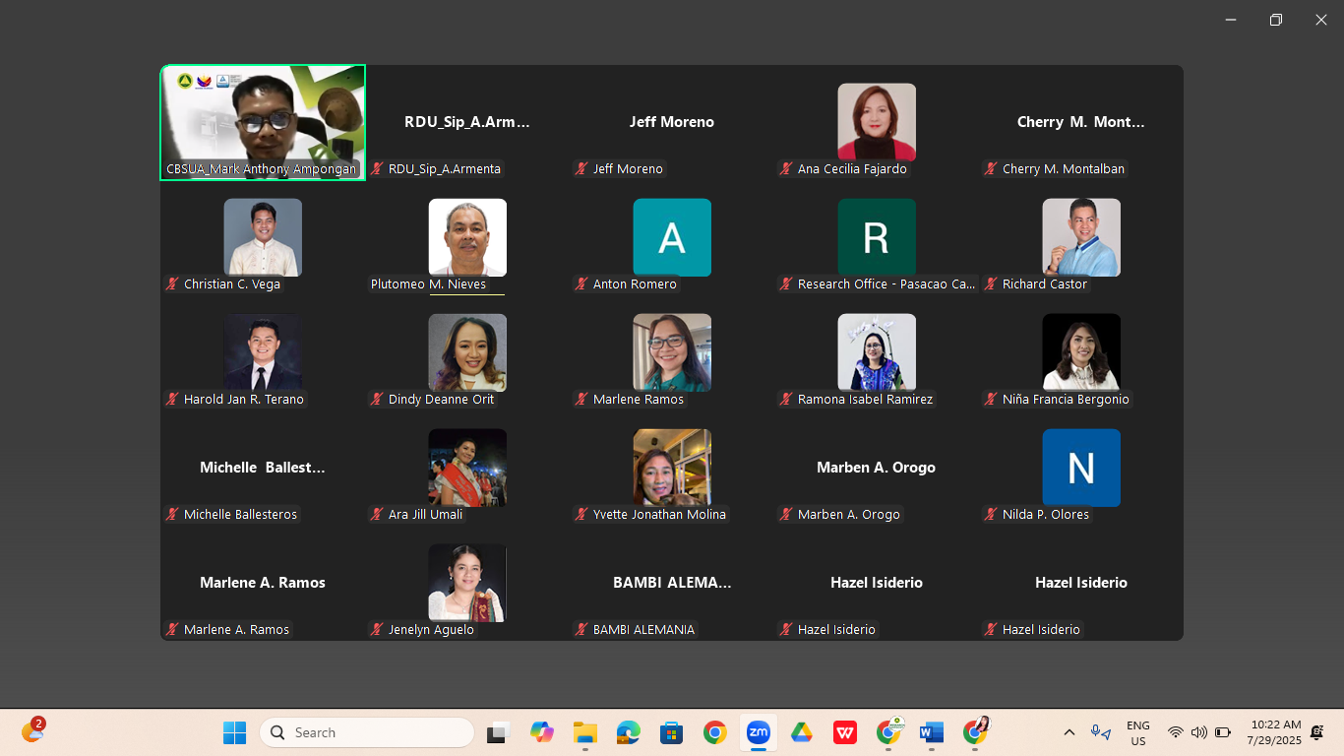Image resolution: width=1344 pixels, height=756 pixels.
Task: Launch Microsoft Store from taskbar
Action: pyautogui.click(x=671, y=732)
